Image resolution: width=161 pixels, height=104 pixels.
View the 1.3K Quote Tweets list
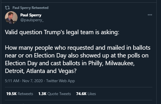55,94
